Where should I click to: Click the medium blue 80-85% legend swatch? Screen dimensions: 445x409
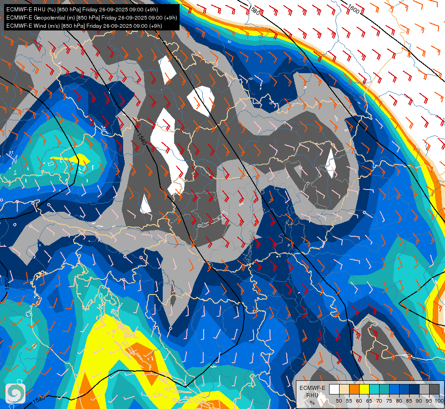point(405,389)
